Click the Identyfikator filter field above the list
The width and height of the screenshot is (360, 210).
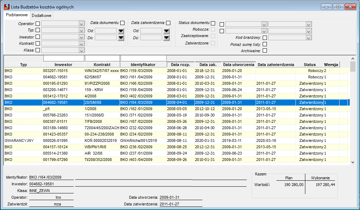(144, 58)
